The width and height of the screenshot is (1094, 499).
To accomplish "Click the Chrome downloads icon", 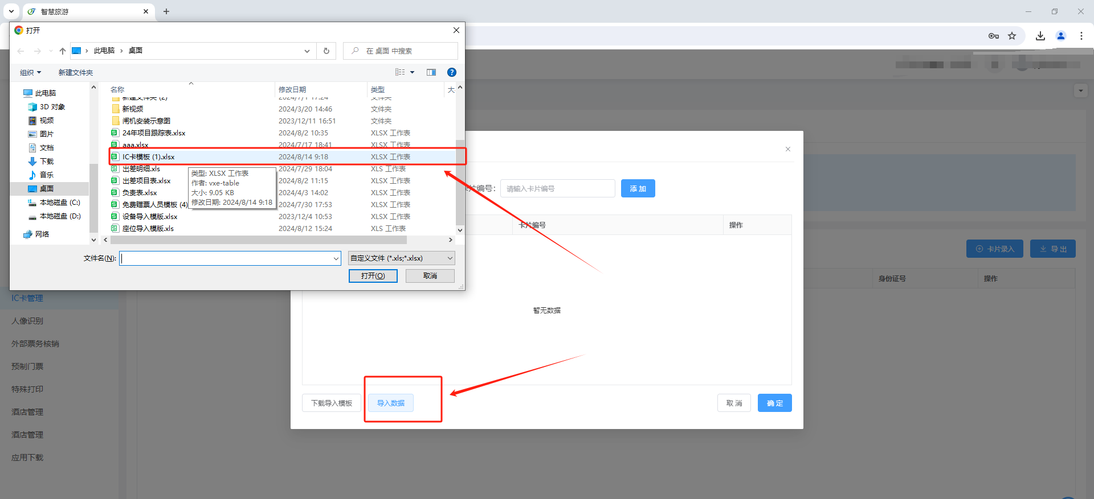I will (x=1040, y=36).
